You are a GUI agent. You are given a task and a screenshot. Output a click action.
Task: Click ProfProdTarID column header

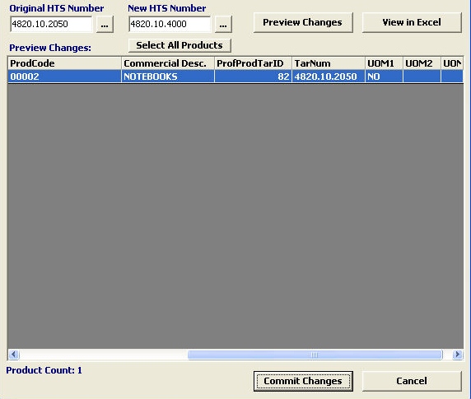pos(253,63)
